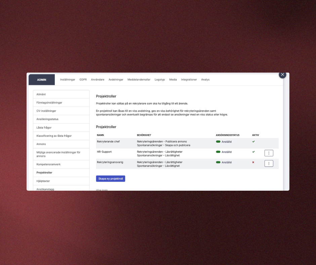Screen dimensions: 316x265
Task: Open Kompetensramverk in the sidebar
Action: click(48, 164)
